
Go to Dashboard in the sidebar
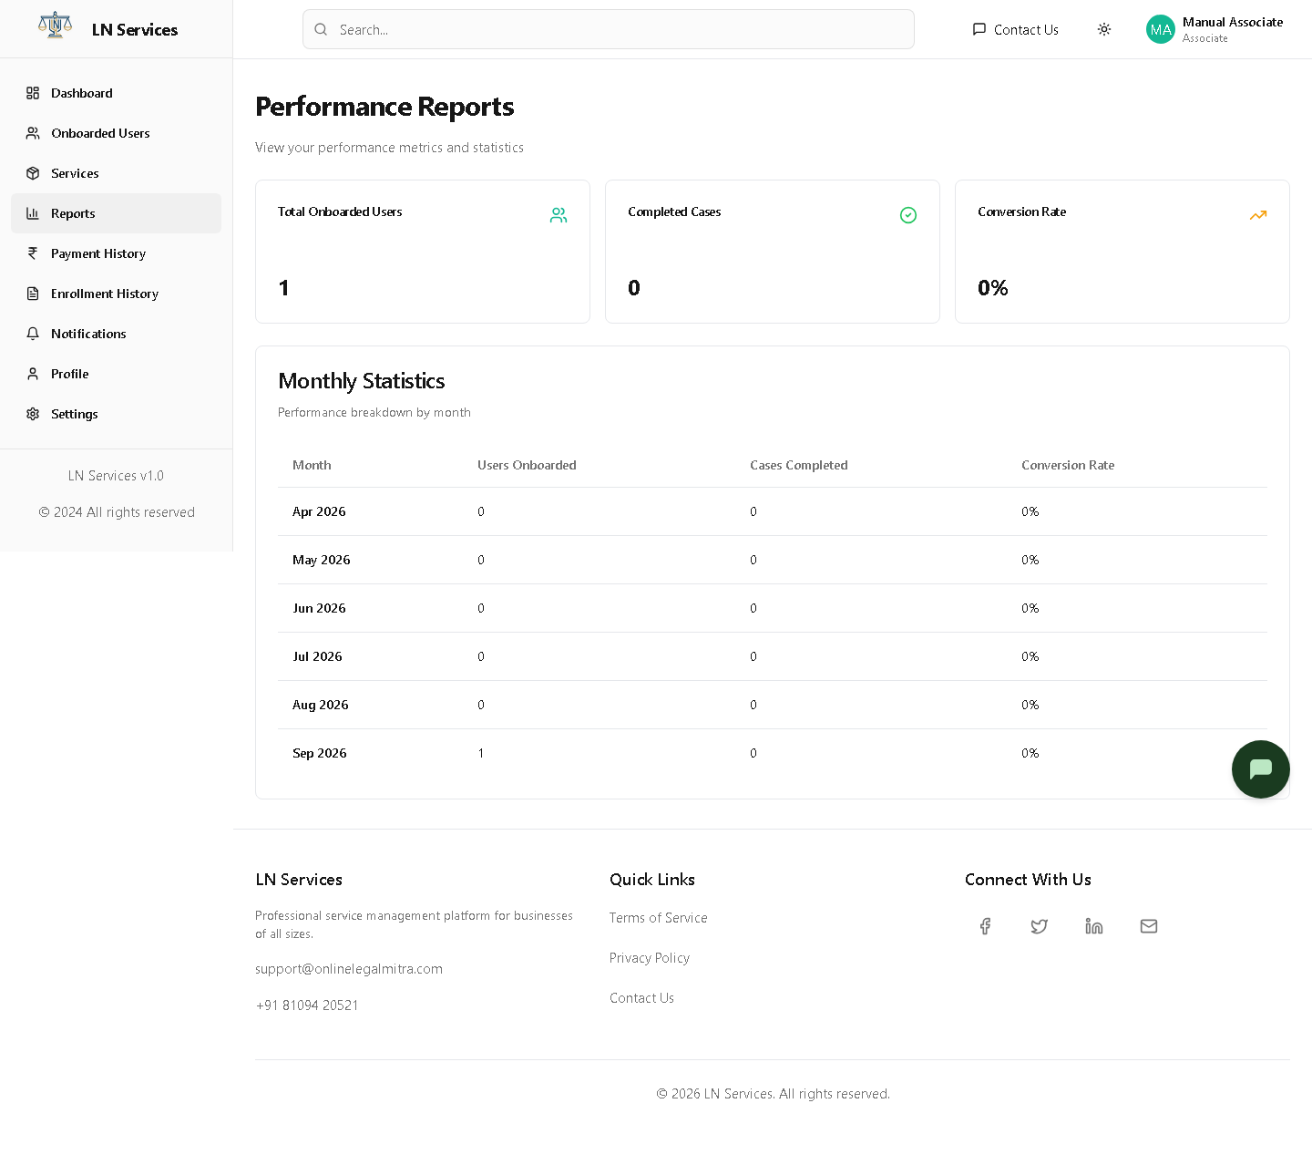click(116, 93)
